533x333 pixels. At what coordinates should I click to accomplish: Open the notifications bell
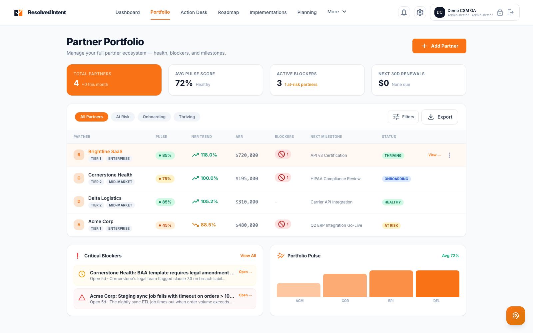coord(404,12)
